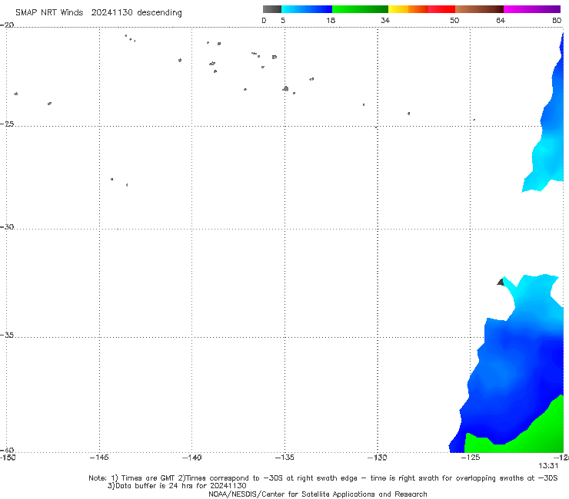Image resolution: width=569 pixels, height=499 pixels.
Task: Click the 'Data buffer is 24 hrs' note
Action: click(x=177, y=486)
